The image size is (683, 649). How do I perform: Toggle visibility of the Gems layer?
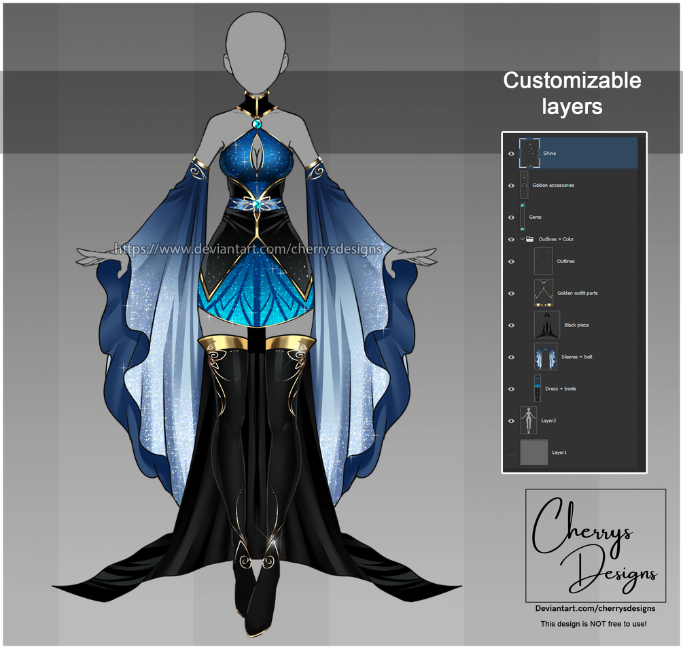click(511, 217)
